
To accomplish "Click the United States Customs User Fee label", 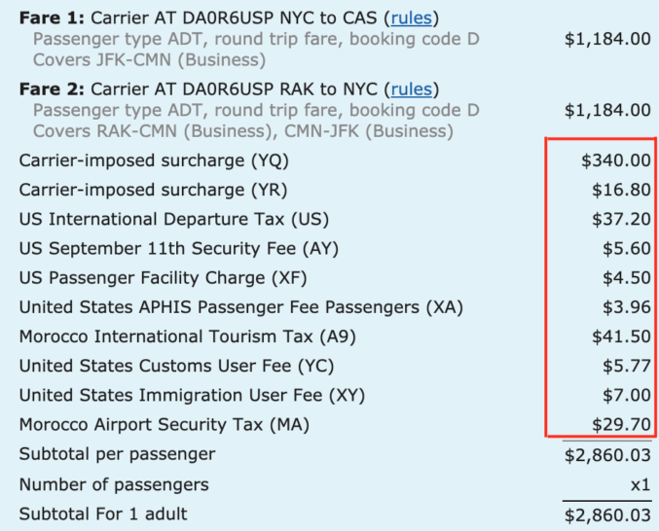I will pyautogui.click(x=176, y=367).
